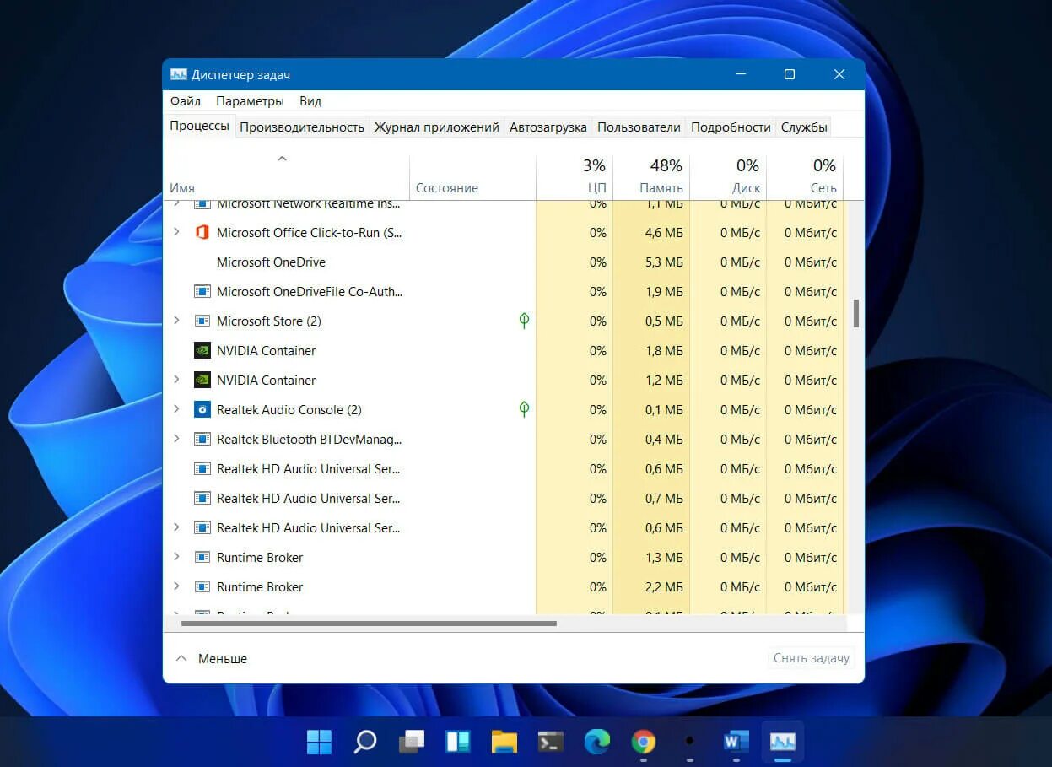Image resolution: width=1052 pixels, height=767 pixels.
Task: Open the Параметры menu
Action: coord(250,101)
